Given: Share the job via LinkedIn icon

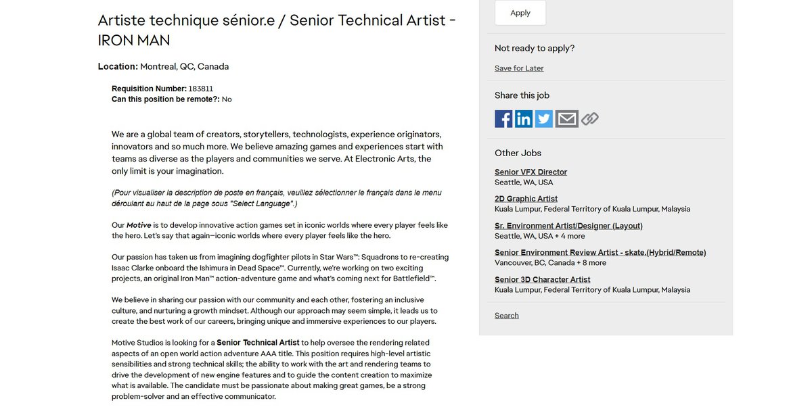Looking at the screenshot, I should (524, 119).
